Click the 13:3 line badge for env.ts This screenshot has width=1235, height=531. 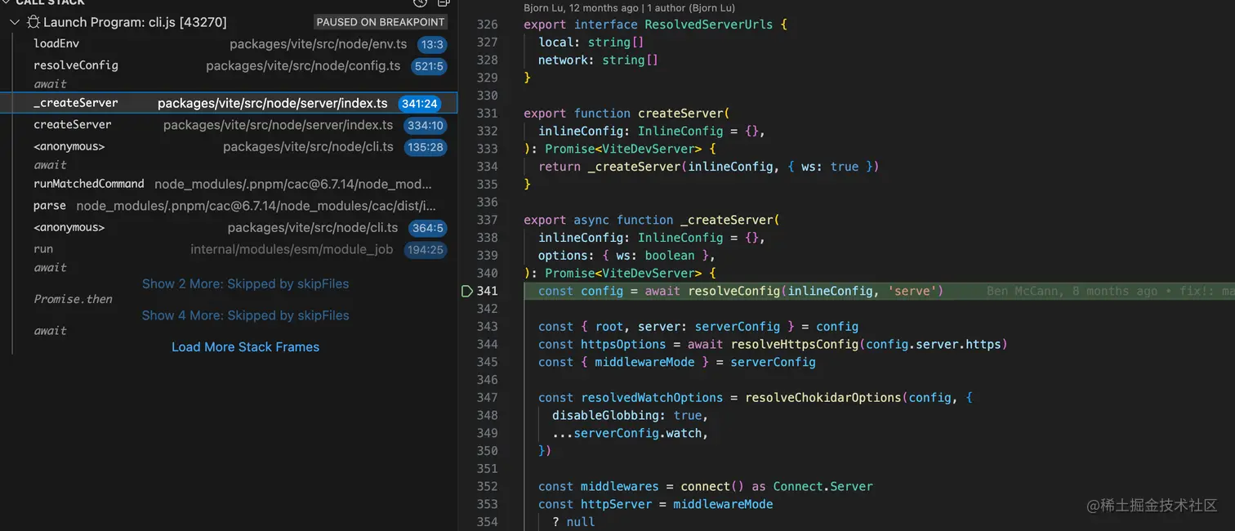[x=430, y=44]
